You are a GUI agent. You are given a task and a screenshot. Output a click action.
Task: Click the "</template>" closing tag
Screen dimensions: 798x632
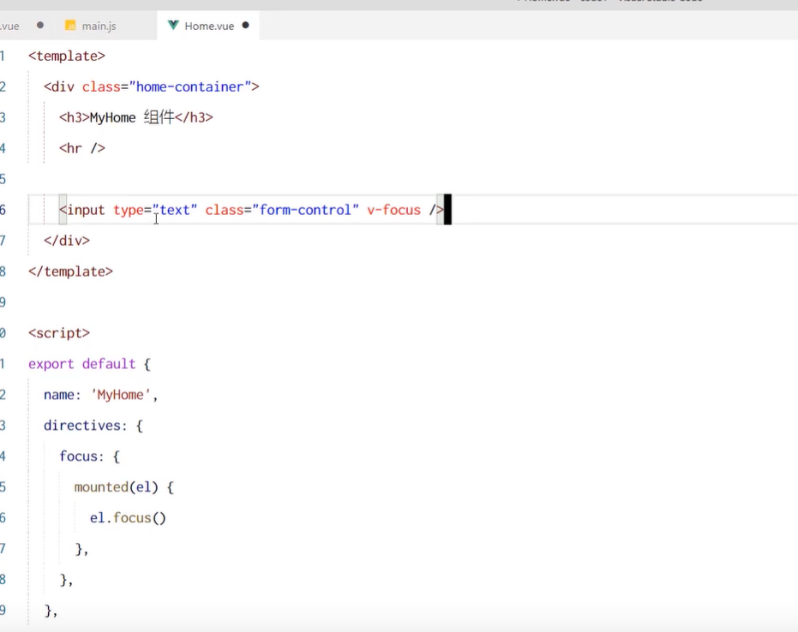[x=71, y=271]
